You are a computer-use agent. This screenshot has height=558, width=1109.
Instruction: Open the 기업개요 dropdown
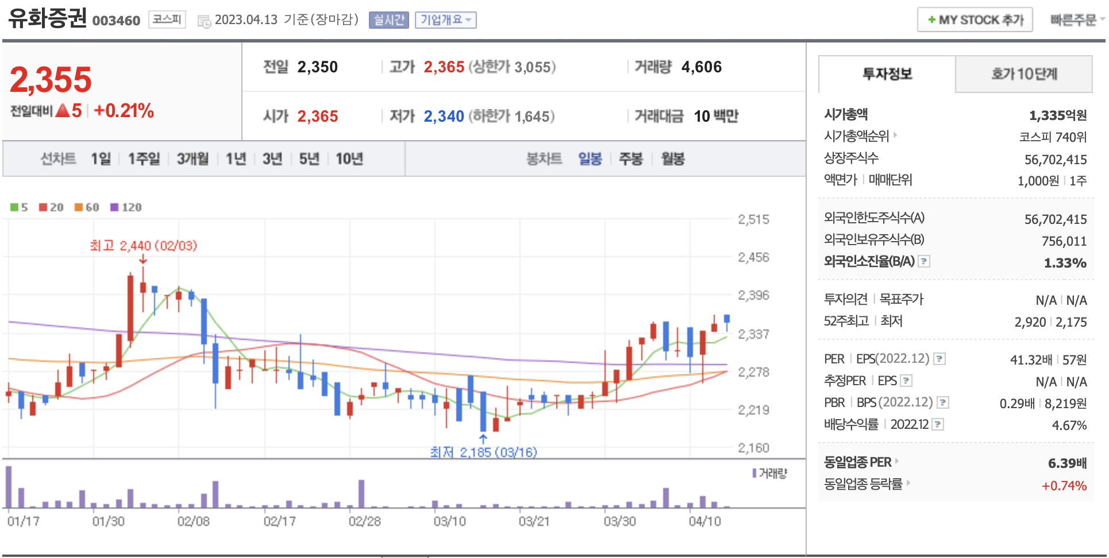[445, 20]
